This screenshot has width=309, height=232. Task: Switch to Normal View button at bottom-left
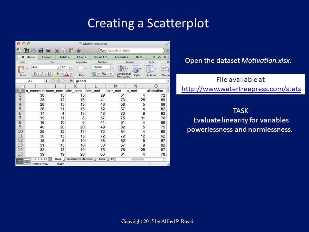tap(20, 161)
